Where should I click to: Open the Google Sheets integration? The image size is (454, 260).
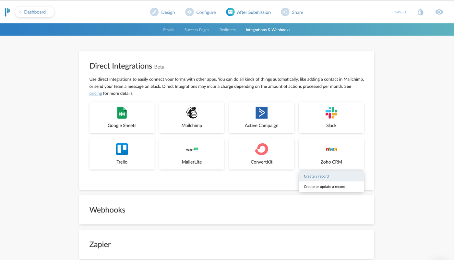tap(122, 117)
